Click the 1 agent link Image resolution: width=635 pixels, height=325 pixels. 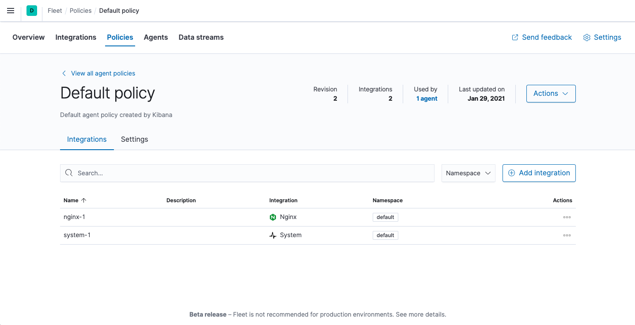tap(427, 98)
